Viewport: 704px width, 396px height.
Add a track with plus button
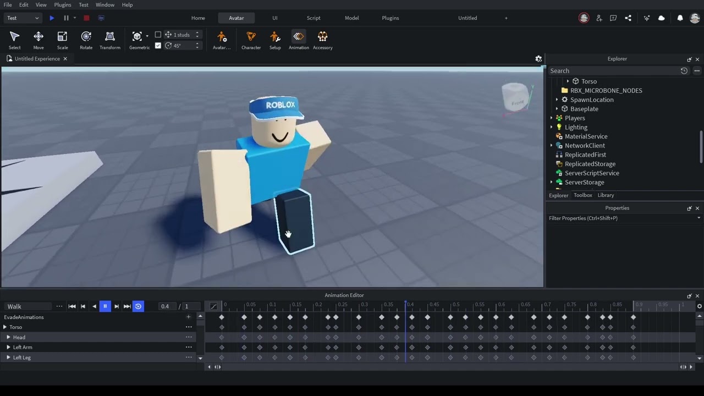pos(189,317)
